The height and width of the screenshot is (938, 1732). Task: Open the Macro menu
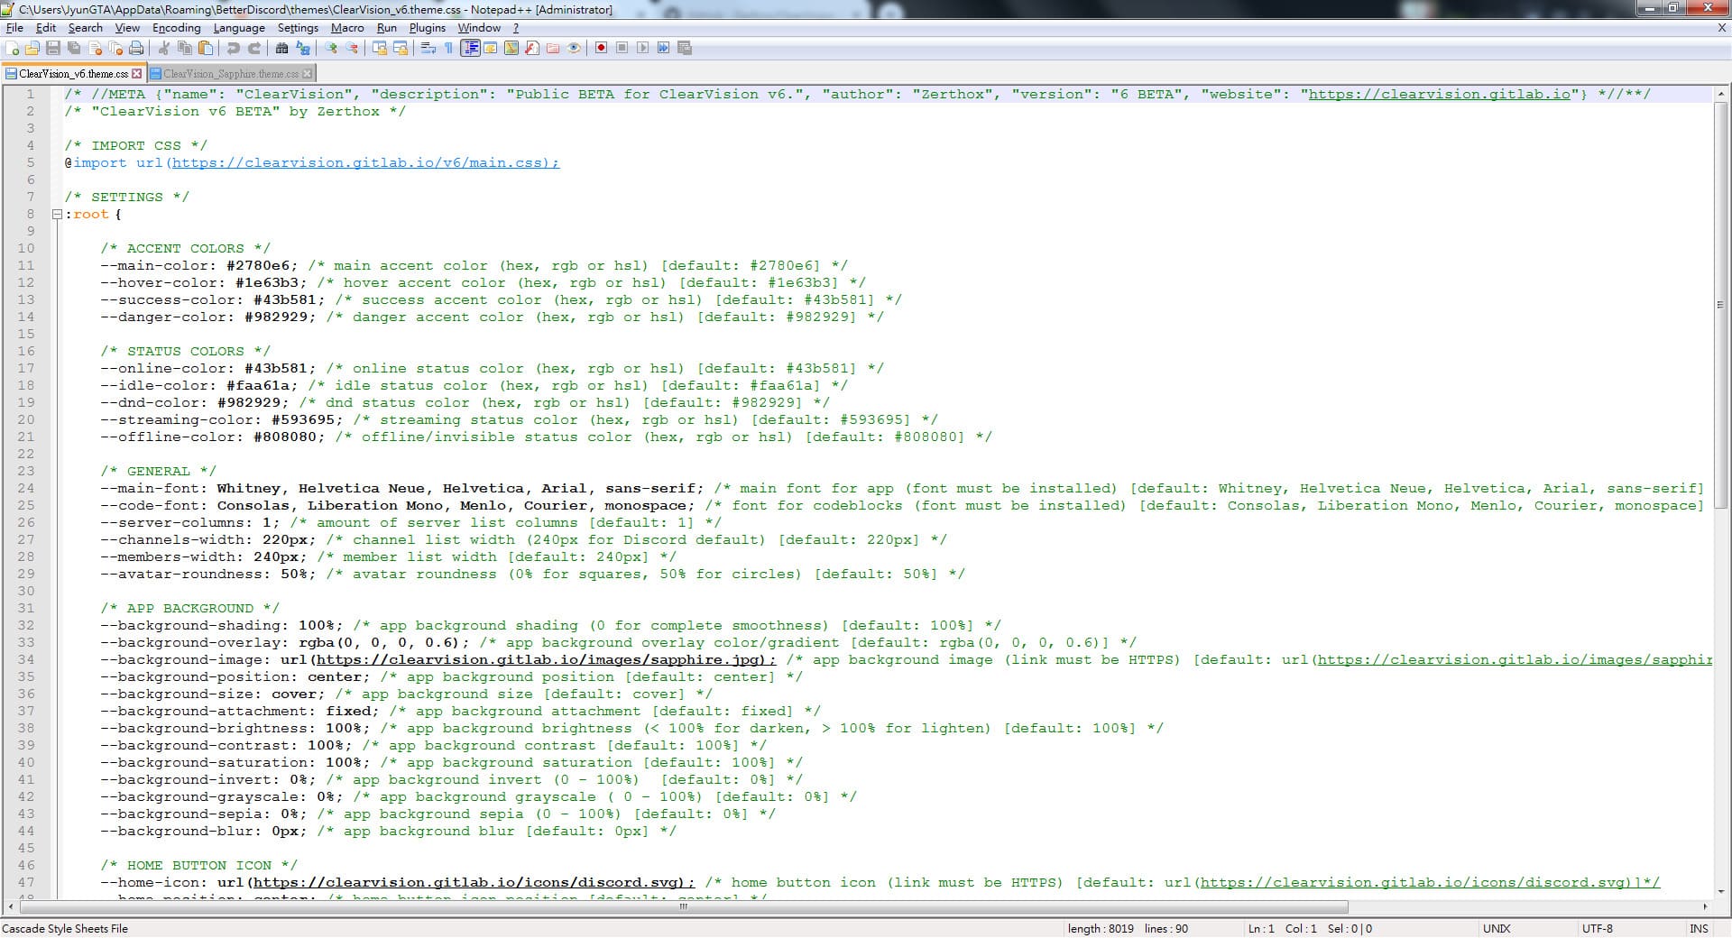point(347,28)
